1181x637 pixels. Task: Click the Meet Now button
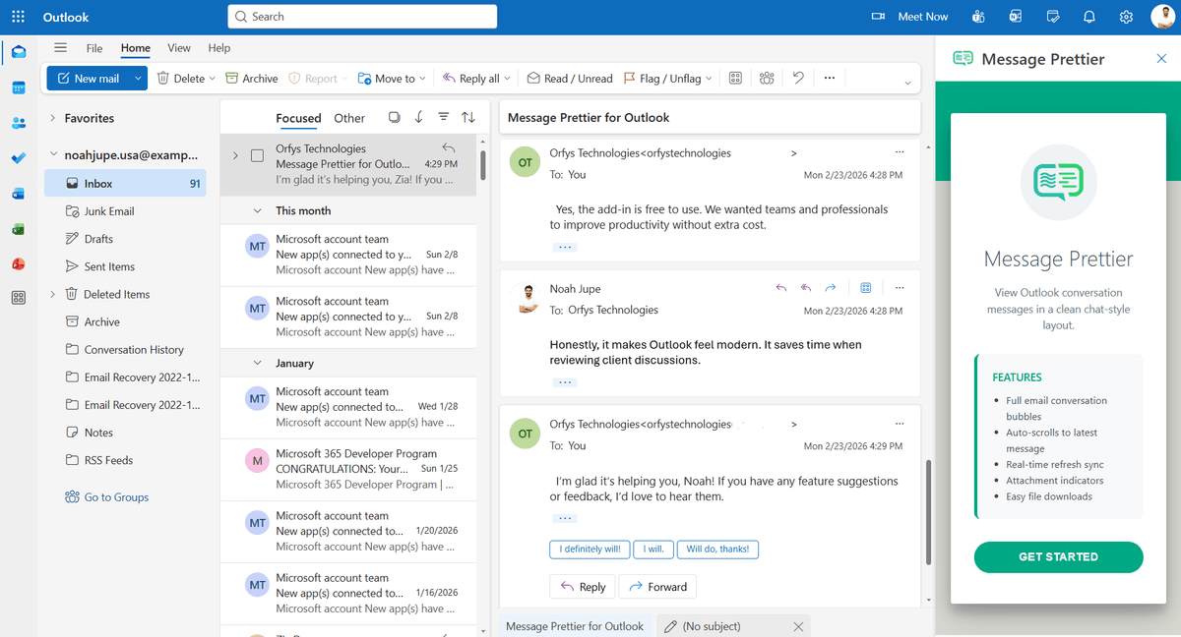point(910,17)
